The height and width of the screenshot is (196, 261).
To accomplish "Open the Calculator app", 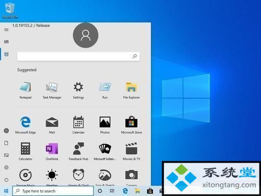I will click(x=26, y=151).
